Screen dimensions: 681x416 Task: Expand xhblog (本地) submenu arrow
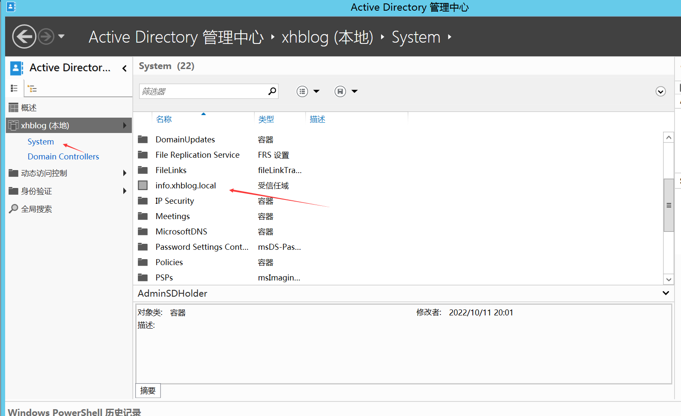[125, 125]
